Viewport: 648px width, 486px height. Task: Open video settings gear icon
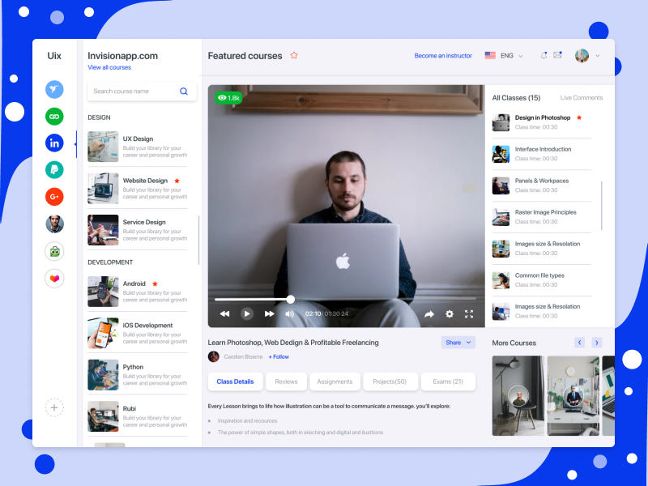coord(450,313)
